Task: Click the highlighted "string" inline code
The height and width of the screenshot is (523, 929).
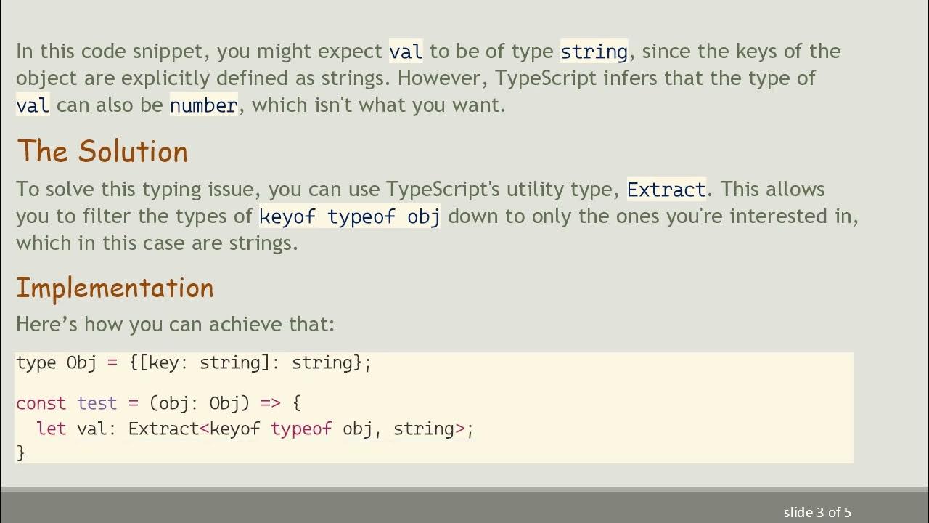Action: 594,52
